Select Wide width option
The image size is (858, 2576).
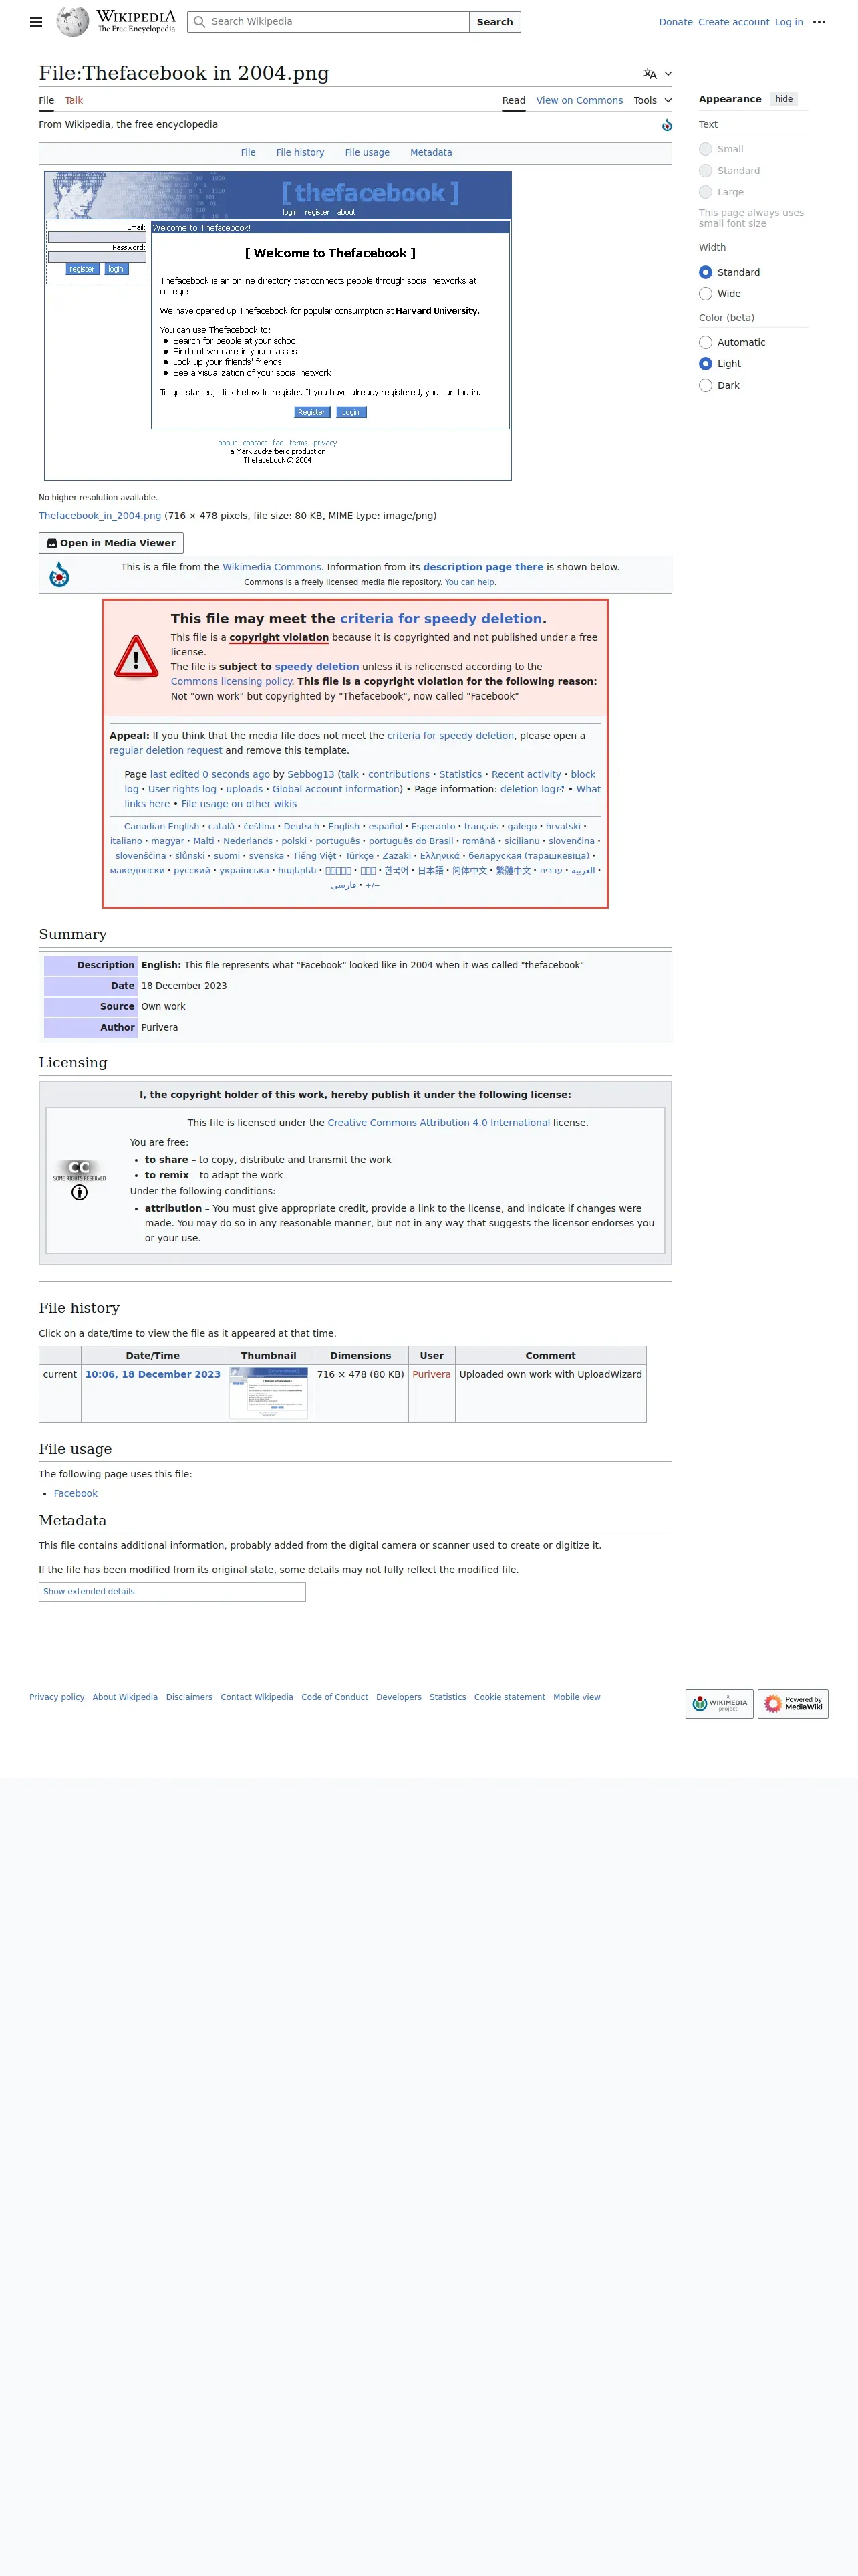pyautogui.click(x=705, y=294)
